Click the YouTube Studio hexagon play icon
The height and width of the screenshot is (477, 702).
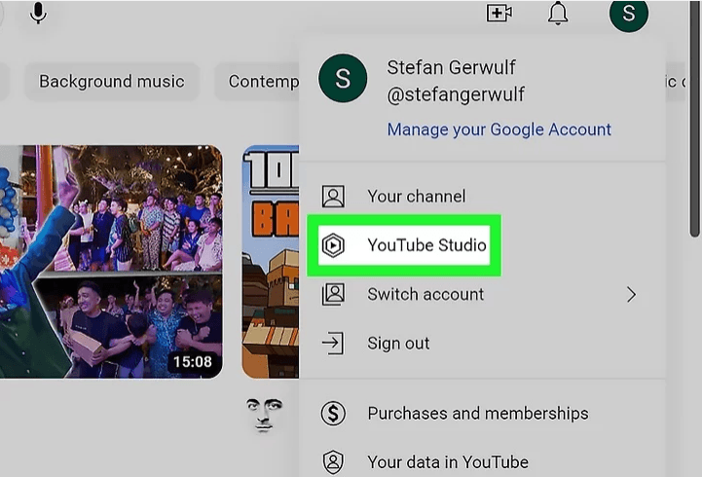coord(333,245)
